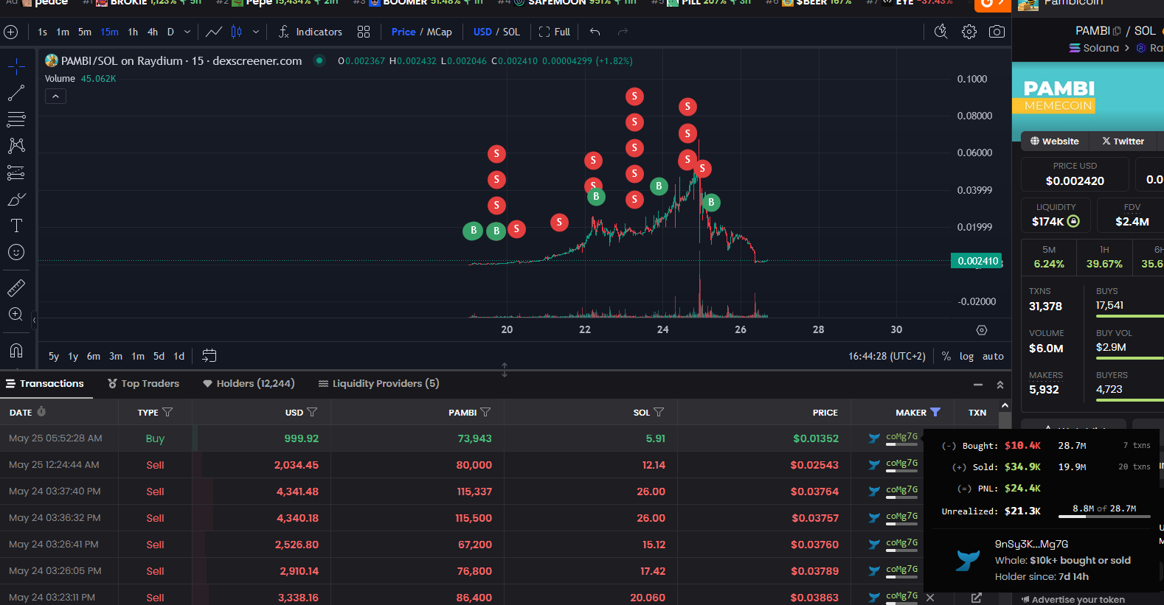The width and height of the screenshot is (1164, 605).
Task: Select the trend line drawing tool
Action: tap(16, 93)
